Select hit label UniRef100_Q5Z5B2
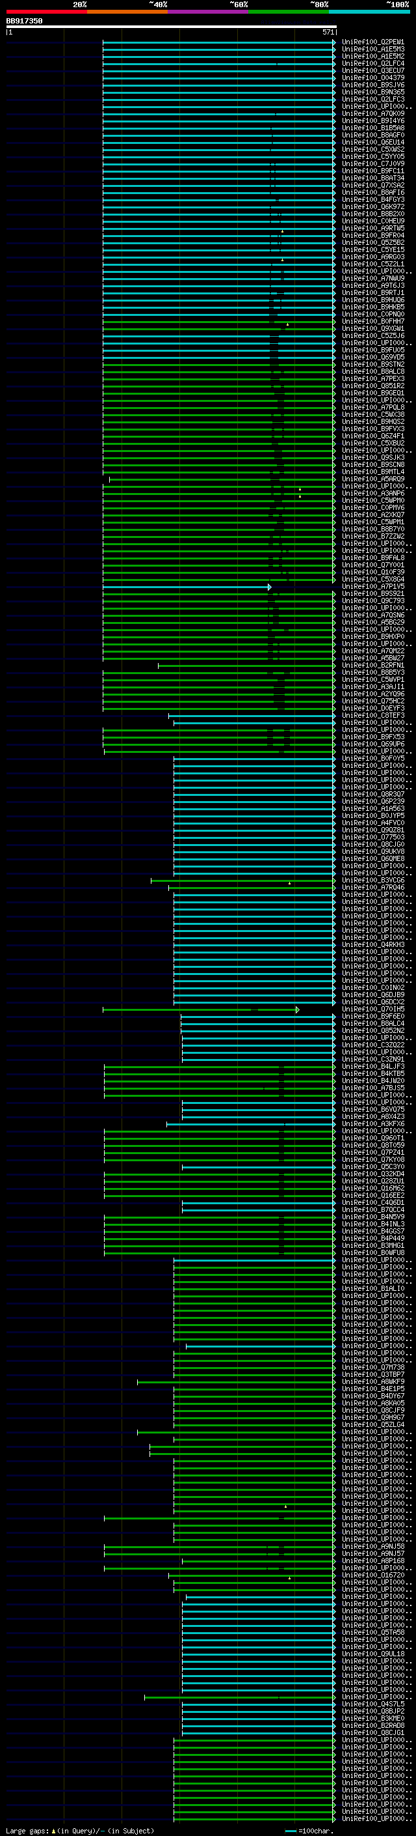The image size is (416, 1836). 372,242
